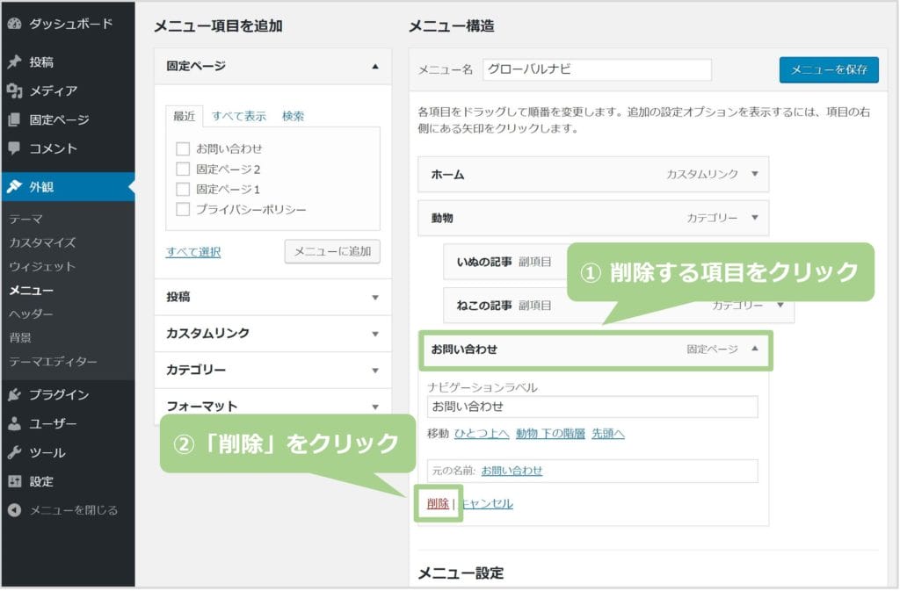Image resolution: width=900 pixels, height=591 pixels.
Task: Click the メニュー名 text field
Action: [x=597, y=70]
